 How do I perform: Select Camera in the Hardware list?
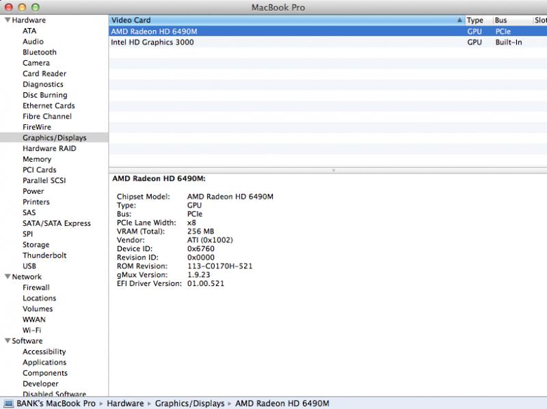36,63
